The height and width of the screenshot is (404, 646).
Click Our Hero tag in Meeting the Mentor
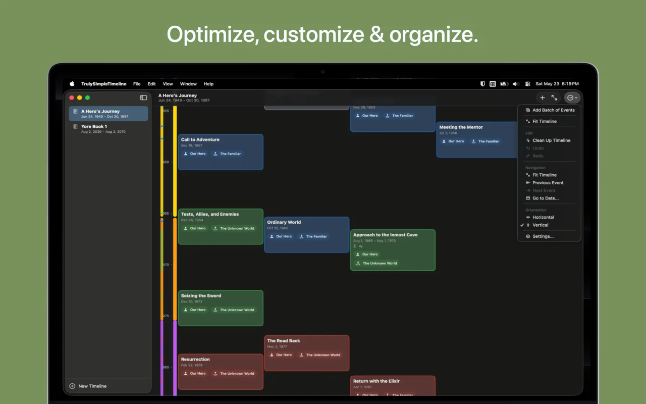coord(452,141)
